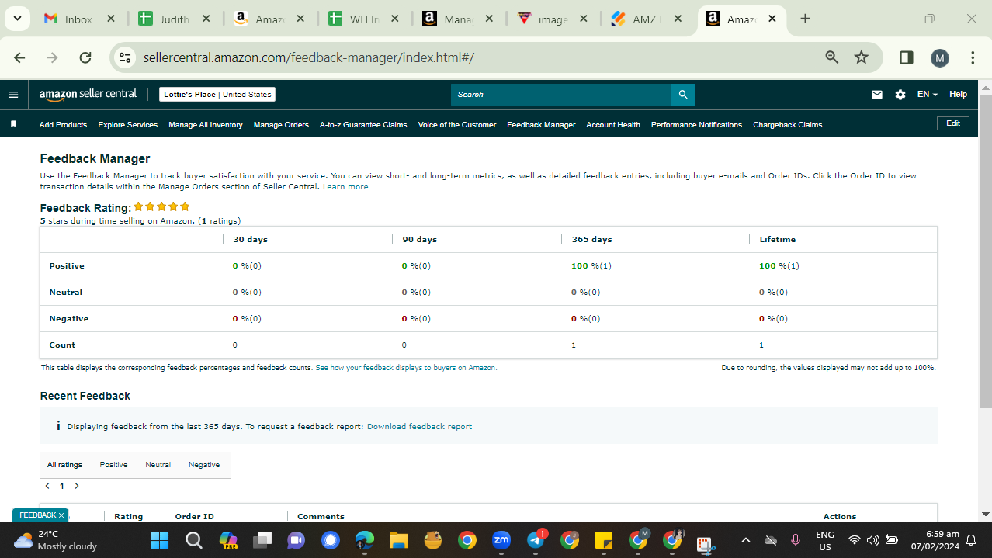
Task: Open Manage All Inventory menu item
Action: pos(206,124)
